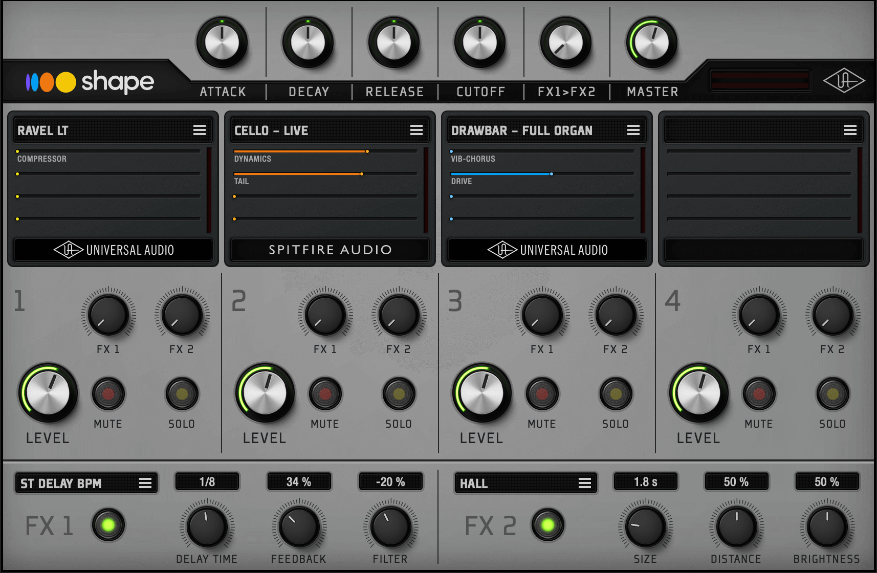This screenshot has width=877, height=573.
Task: Open the empty fourth slot menu
Action: (x=850, y=130)
